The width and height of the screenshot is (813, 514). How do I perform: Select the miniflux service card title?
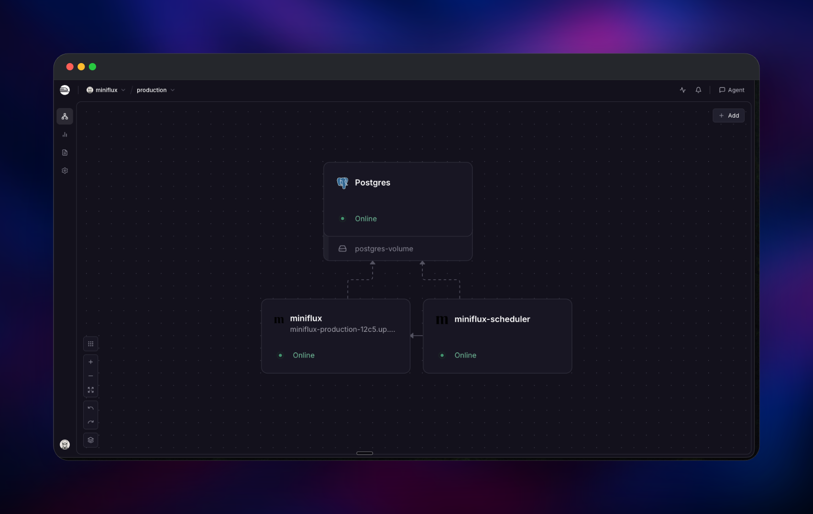coord(306,318)
